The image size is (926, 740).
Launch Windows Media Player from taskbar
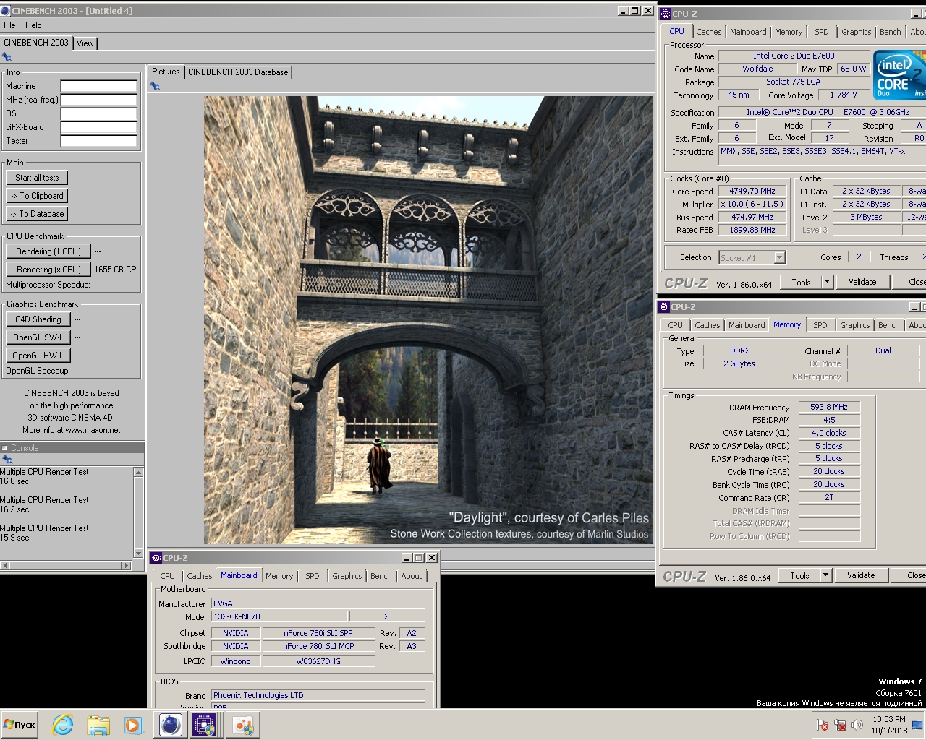coord(133,725)
